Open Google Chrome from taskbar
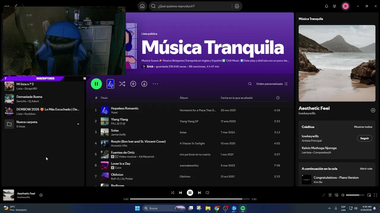380x213 pixels. [x=217, y=208]
